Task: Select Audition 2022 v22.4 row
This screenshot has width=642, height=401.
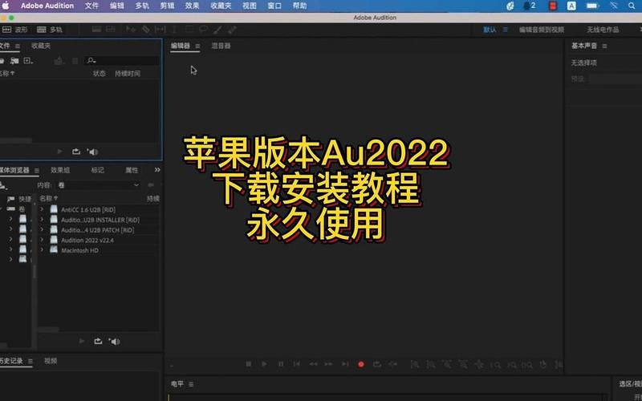Action: tap(99, 240)
